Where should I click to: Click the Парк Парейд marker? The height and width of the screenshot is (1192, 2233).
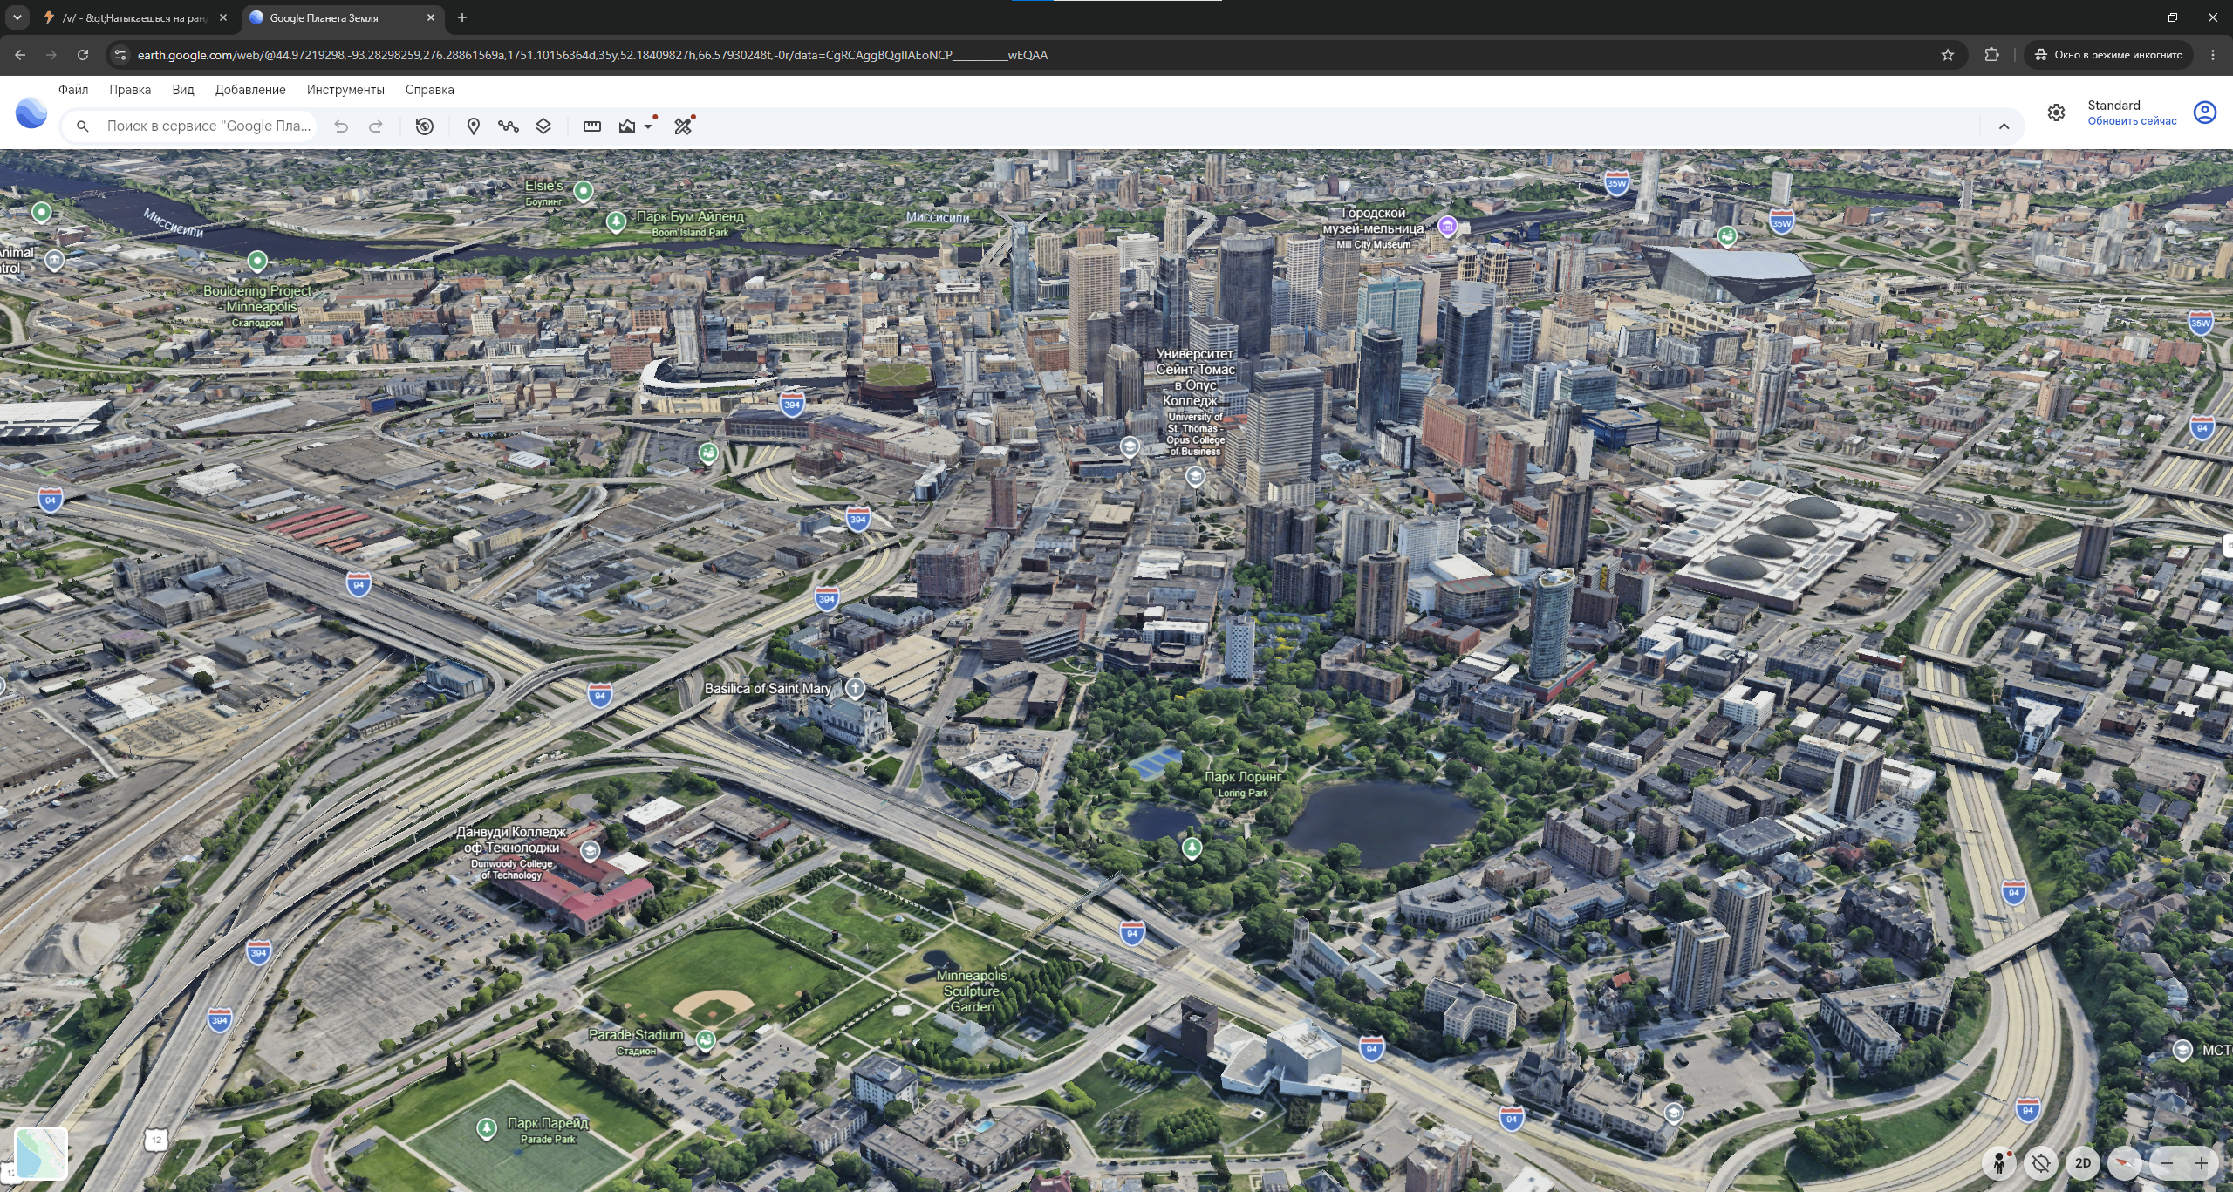coord(487,1129)
